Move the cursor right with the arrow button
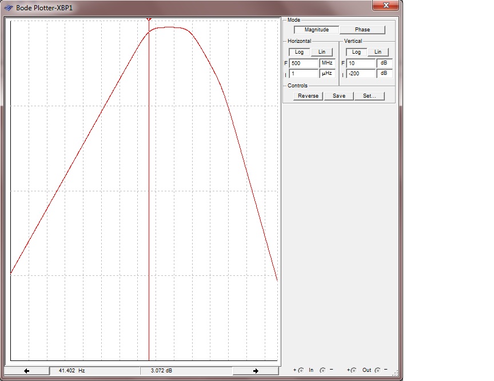Viewport: 494px width, 381px height. click(256, 371)
